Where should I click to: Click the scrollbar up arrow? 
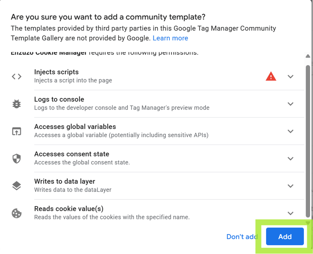click(x=308, y=56)
